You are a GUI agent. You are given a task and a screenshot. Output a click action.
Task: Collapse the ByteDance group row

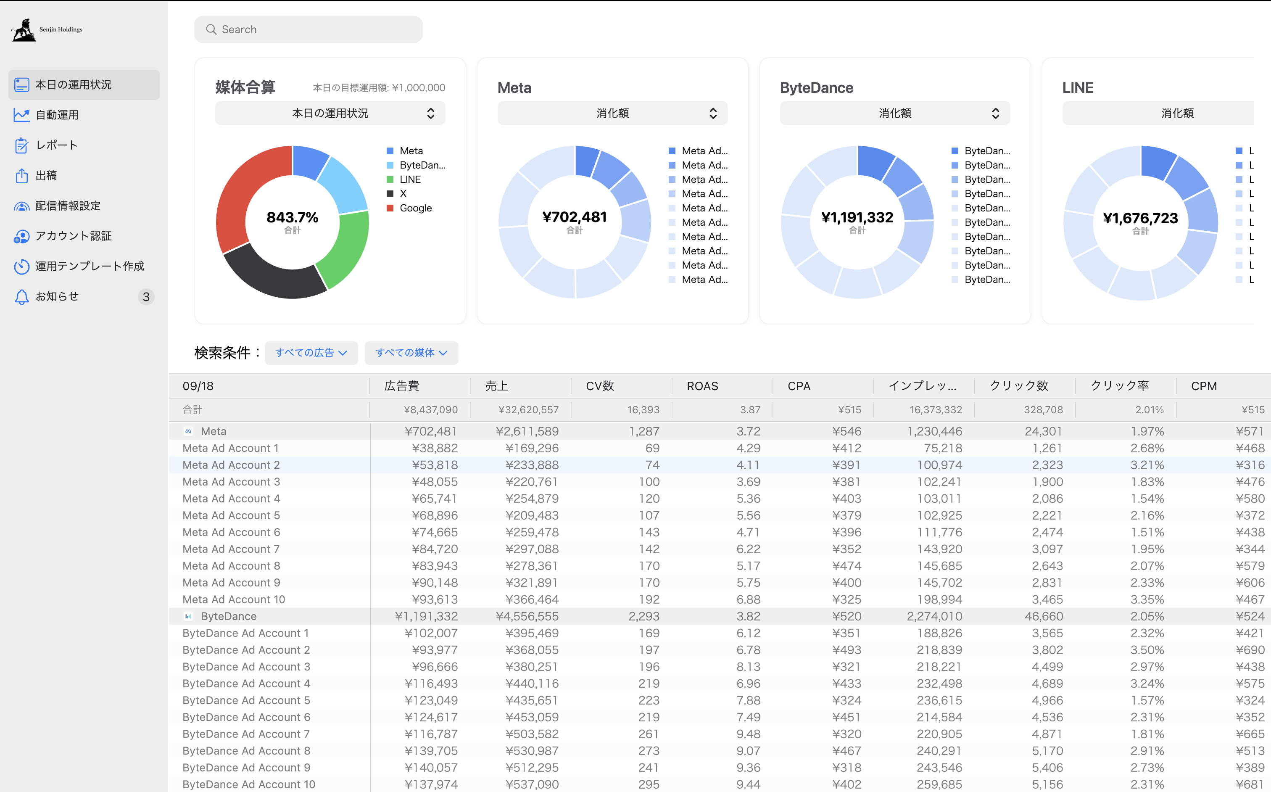tap(228, 616)
